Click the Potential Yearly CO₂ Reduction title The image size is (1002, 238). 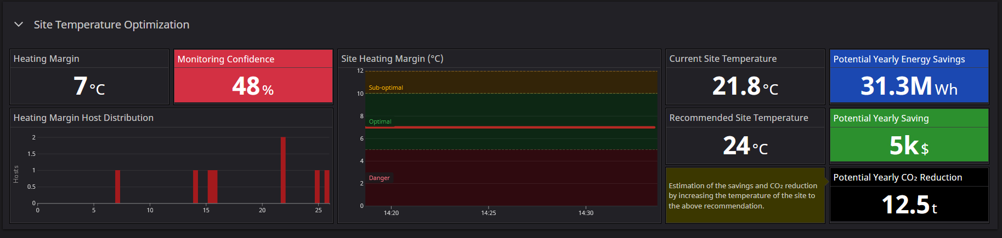pyautogui.click(x=897, y=177)
